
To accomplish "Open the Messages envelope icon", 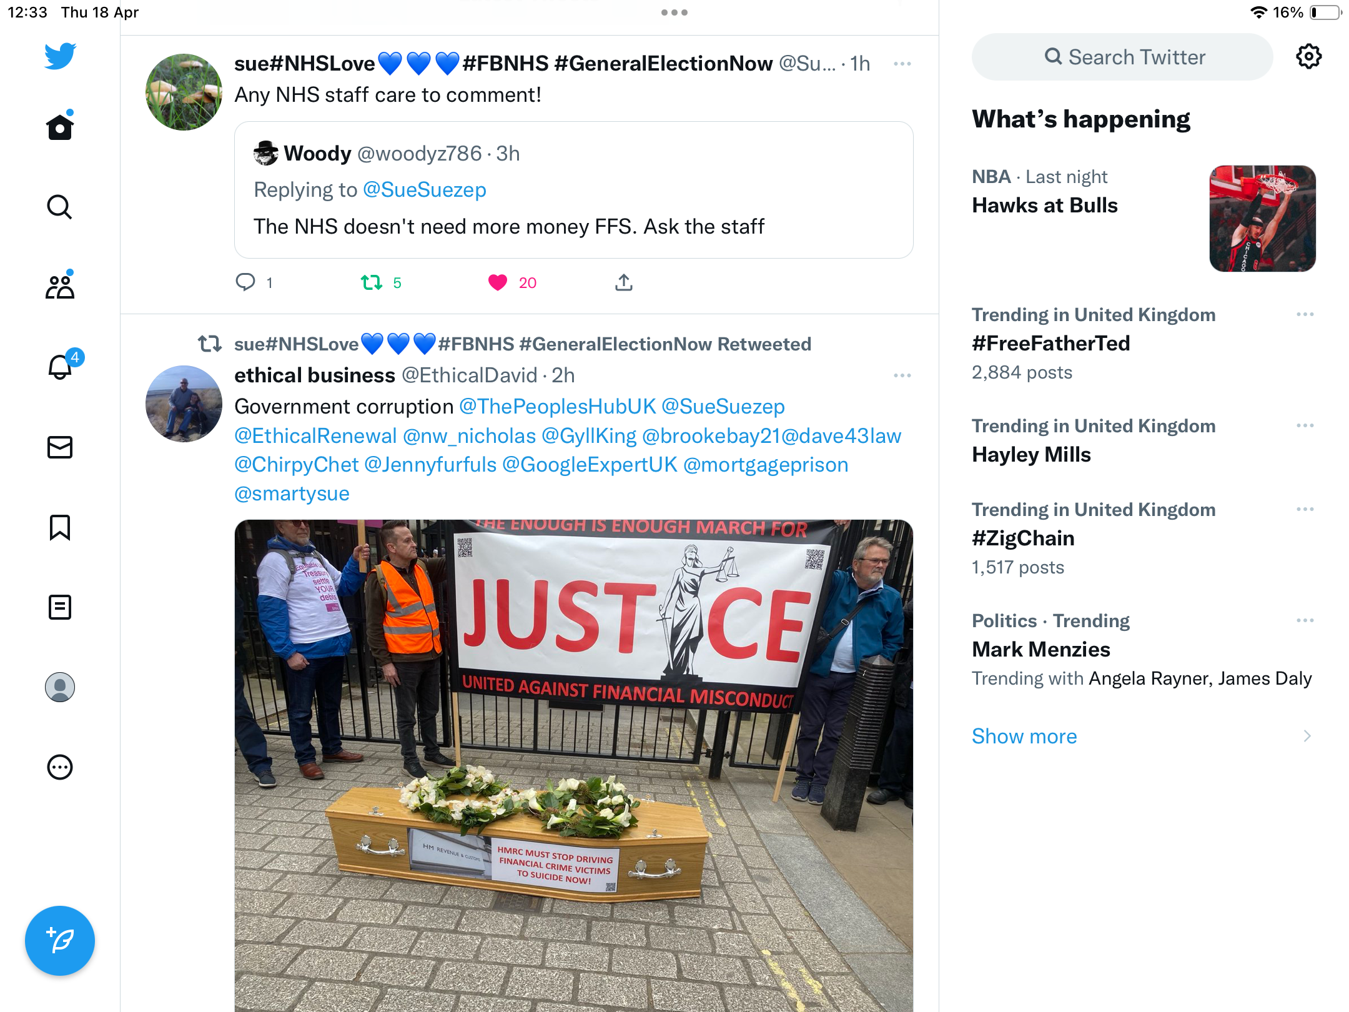I will (60, 447).
